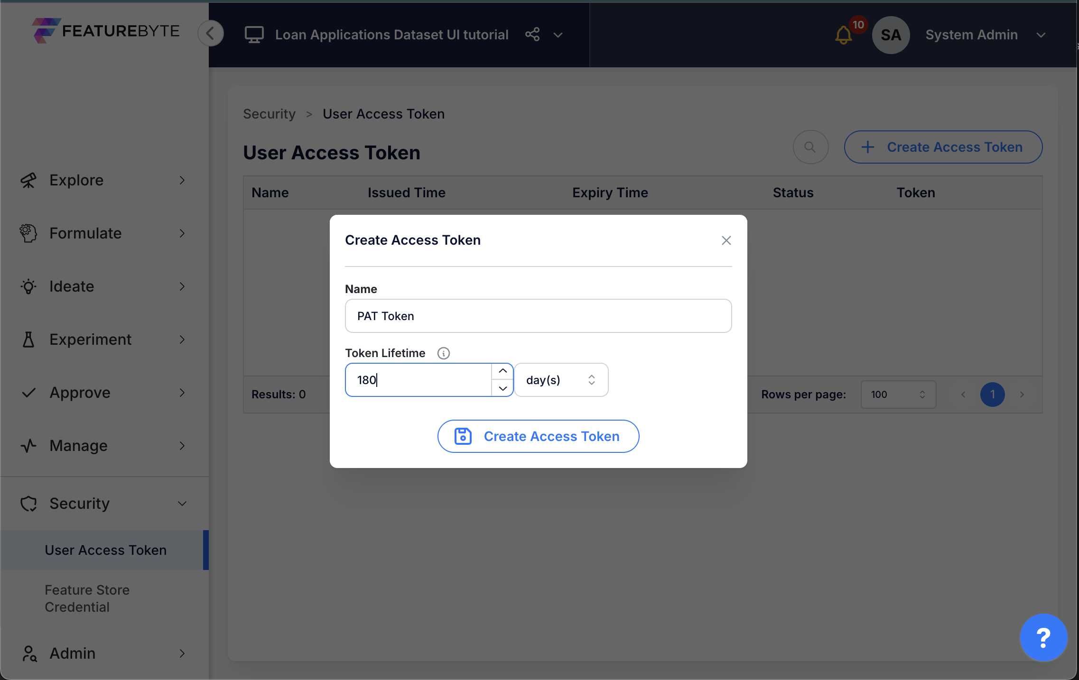Click the FeatureByte logo
The image size is (1079, 680).
pos(105,30)
